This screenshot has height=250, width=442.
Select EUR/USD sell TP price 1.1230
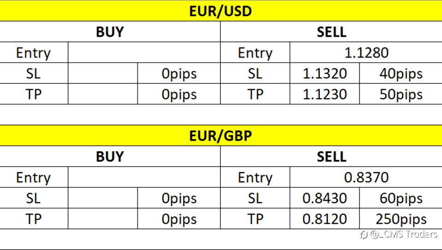tap(325, 94)
